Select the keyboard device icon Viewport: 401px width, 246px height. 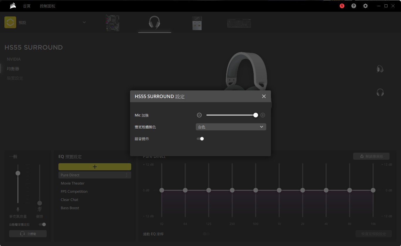239,23
